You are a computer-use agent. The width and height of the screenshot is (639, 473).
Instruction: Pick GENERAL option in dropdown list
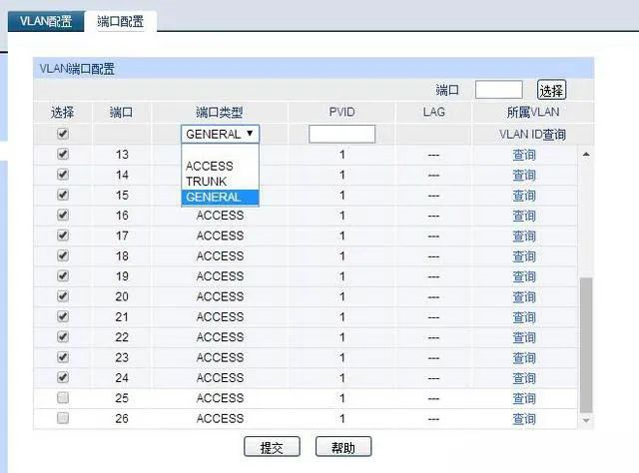click(214, 198)
